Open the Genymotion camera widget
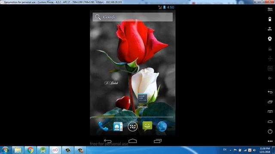The height and width of the screenshot is (154, 275). tap(270, 38)
